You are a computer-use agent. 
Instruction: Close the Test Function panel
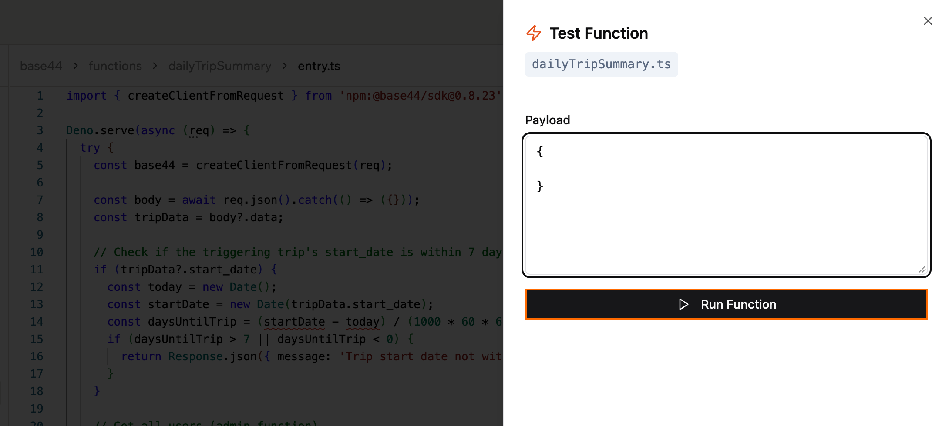click(x=928, y=21)
